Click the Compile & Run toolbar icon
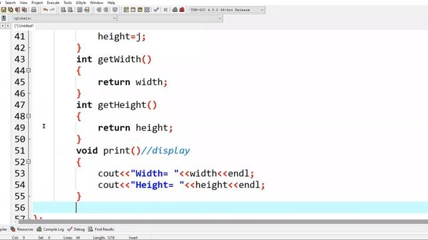This screenshot has height=240, width=428. pyautogui.click(x=140, y=10)
